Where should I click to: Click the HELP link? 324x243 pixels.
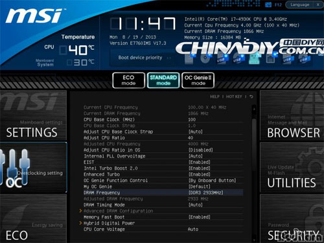tap(214, 97)
